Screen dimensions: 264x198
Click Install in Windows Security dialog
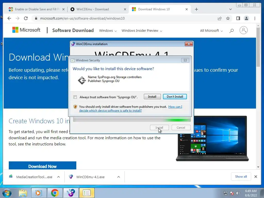pyautogui.click(x=152, y=97)
